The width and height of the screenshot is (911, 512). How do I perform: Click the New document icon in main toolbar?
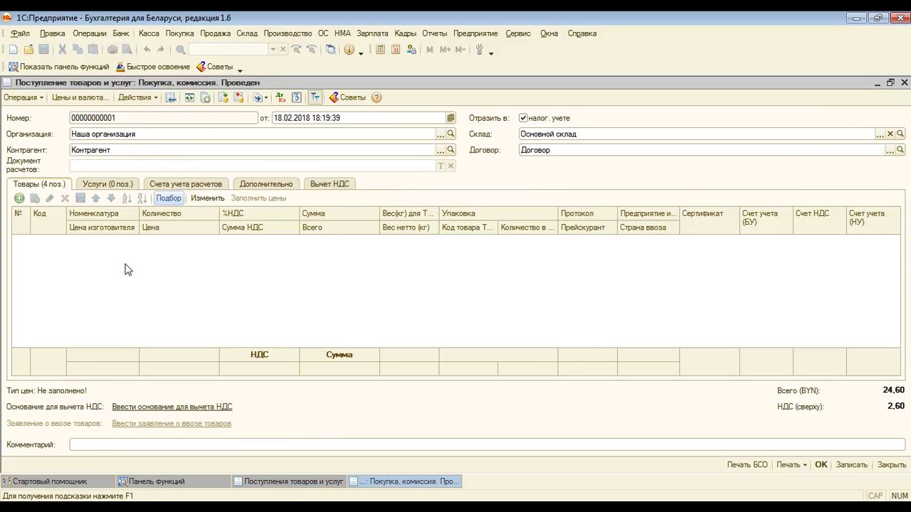14,50
